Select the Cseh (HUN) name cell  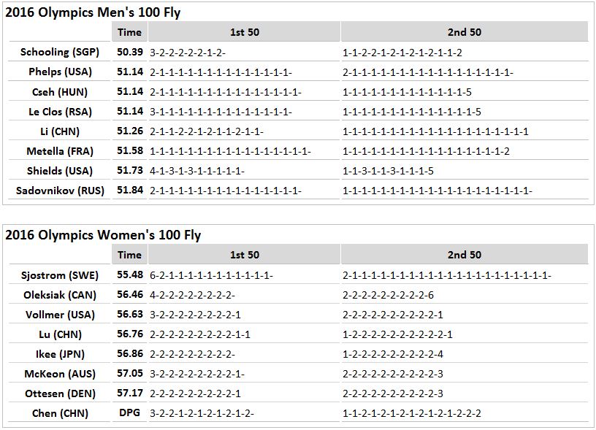(60, 91)
